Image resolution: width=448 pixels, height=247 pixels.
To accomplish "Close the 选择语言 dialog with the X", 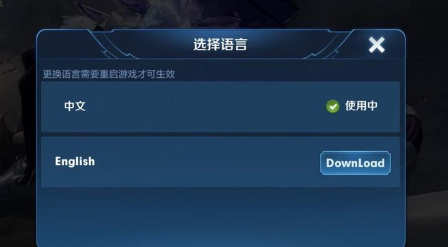I will (376, 45).
